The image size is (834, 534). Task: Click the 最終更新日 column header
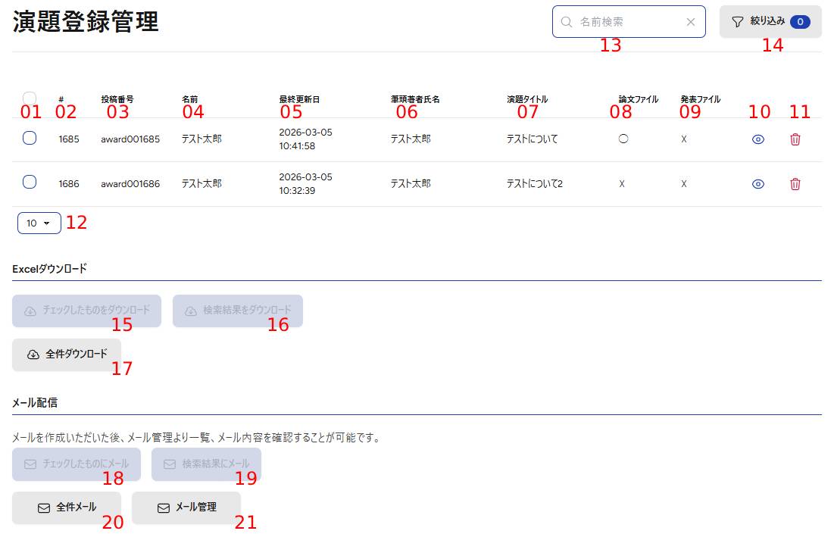click(299, 99)
